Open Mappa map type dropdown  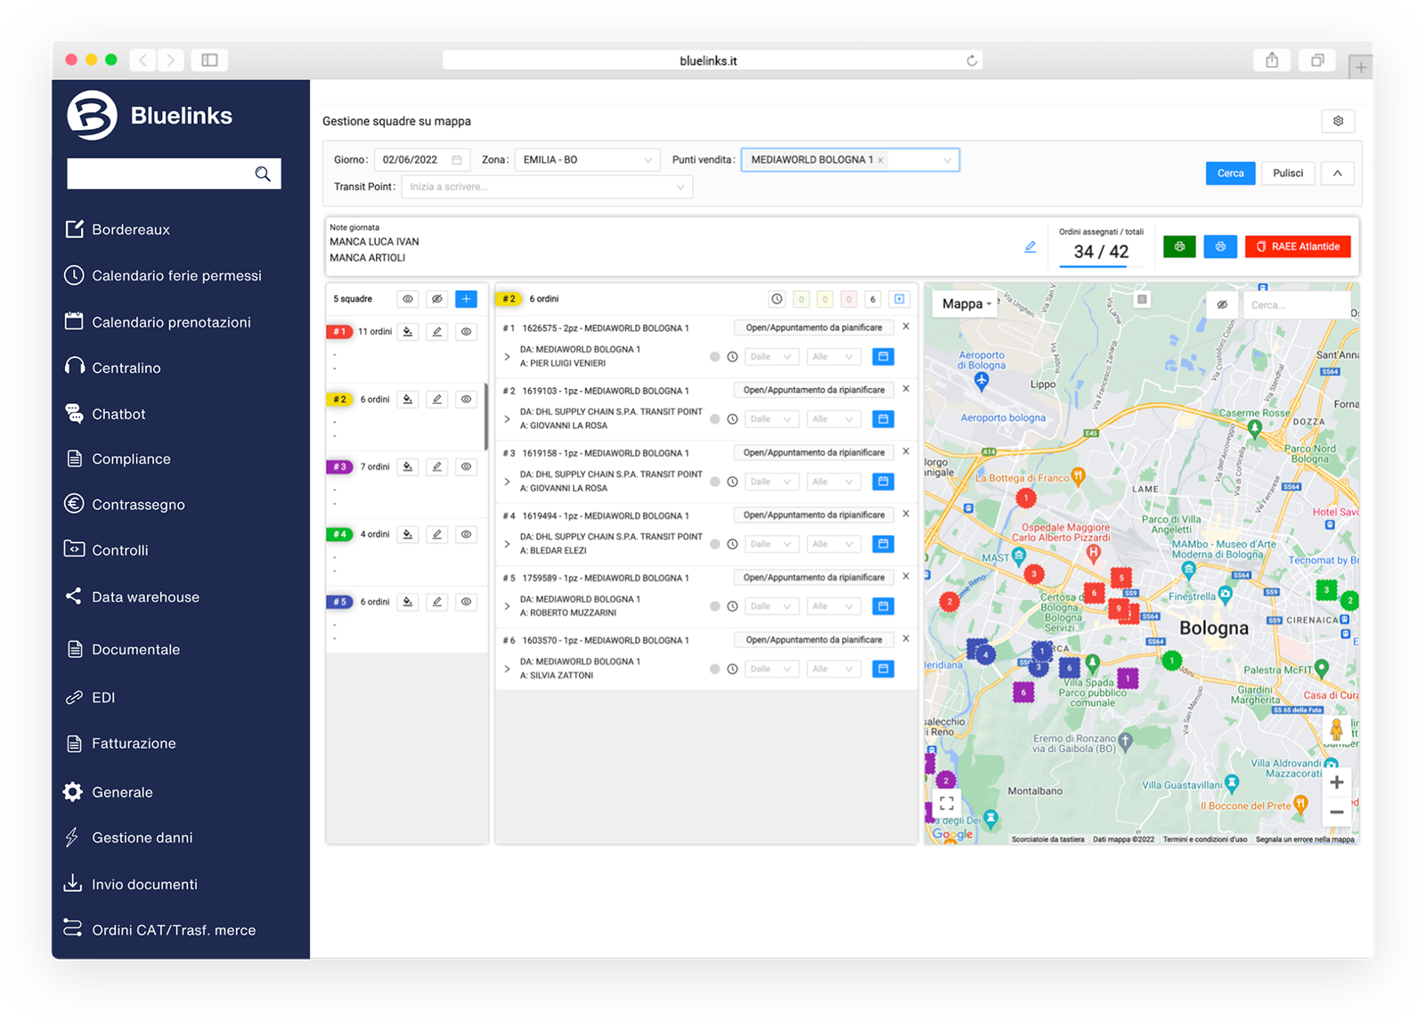(966, 304)
